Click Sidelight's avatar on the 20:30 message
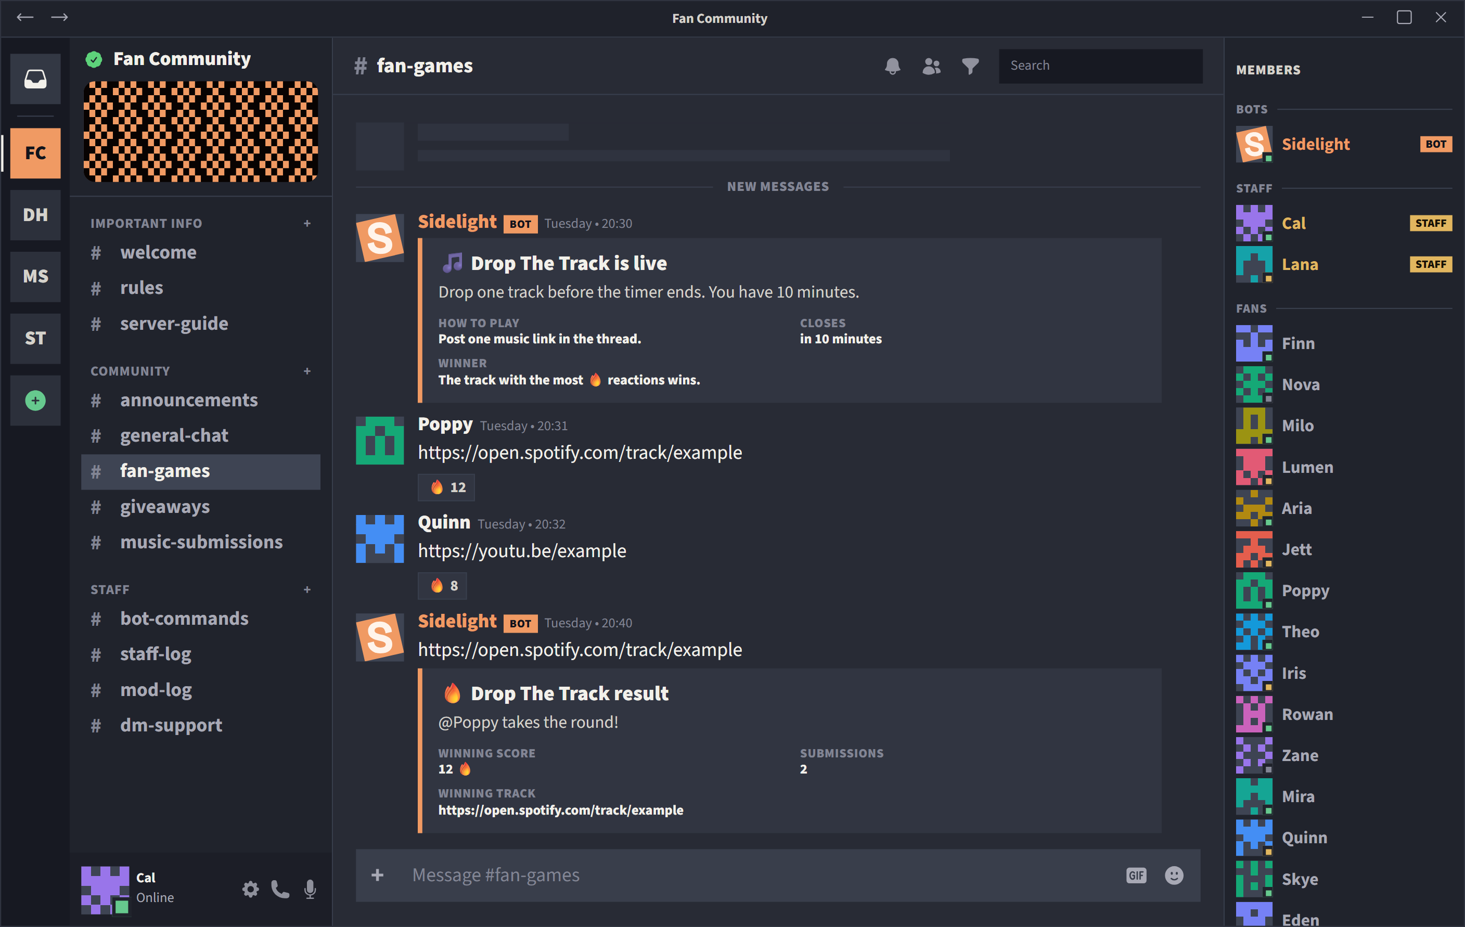 (380, 238)
